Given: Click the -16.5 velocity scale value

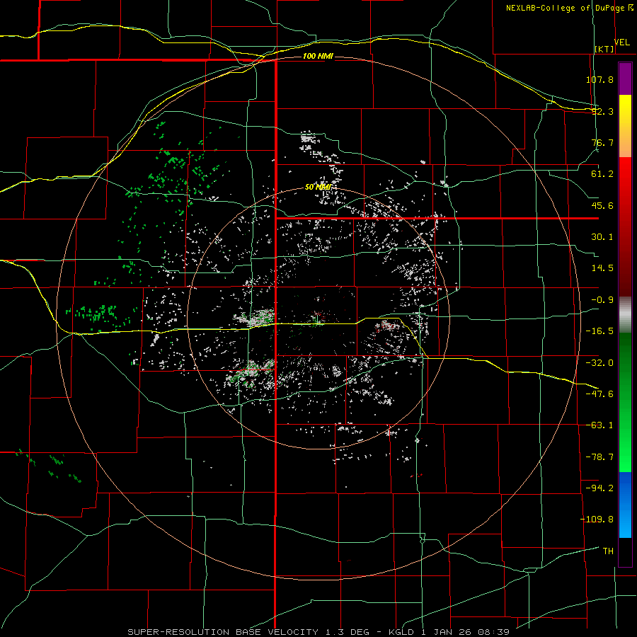Looking at the screenshot, I should pyautogui.click(x=599, y=331).
